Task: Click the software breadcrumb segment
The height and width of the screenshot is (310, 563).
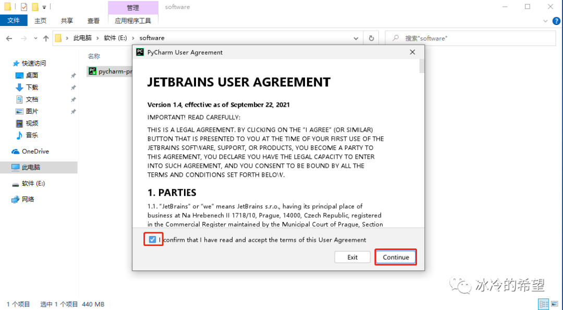Action: point(152,38)
